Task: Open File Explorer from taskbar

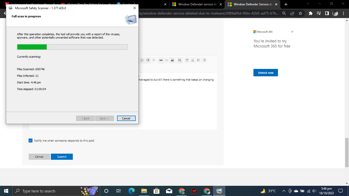Action: click(x=144, y=191)
